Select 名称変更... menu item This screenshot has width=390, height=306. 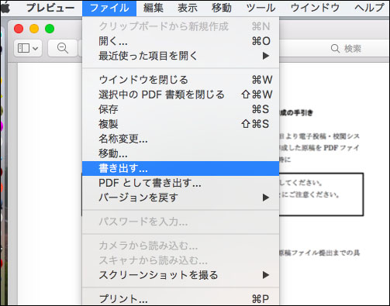tap(181, 139)
